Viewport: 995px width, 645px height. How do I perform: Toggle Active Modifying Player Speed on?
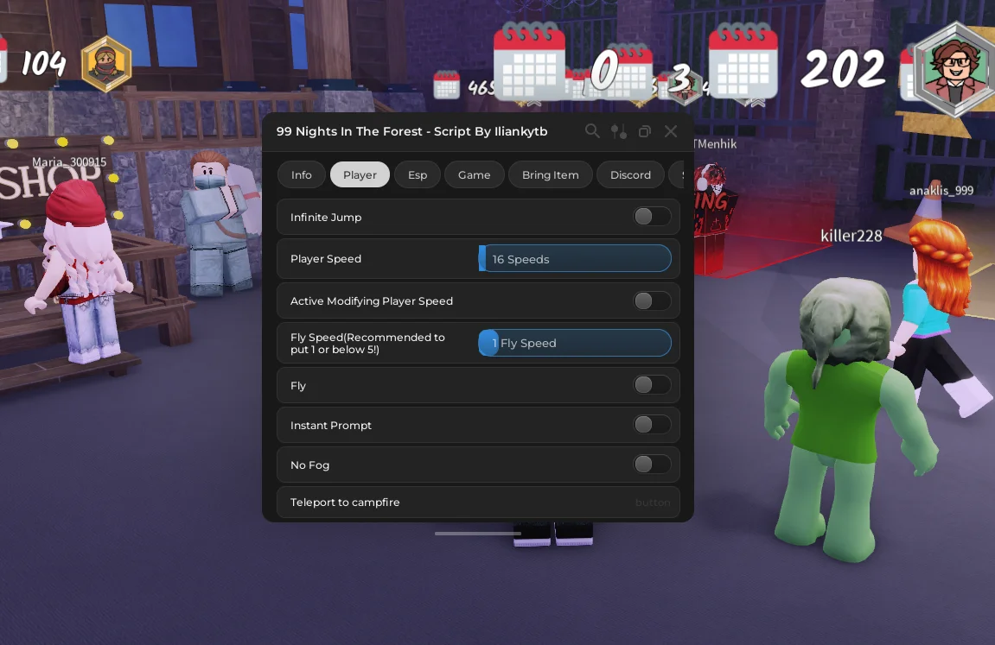click(652, 300)
